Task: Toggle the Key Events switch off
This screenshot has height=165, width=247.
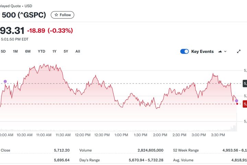Action: coord(185,52)
